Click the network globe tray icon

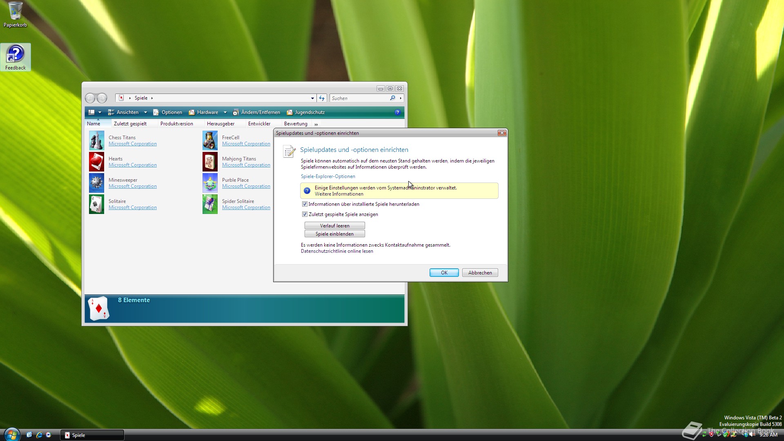click(x=745, y=435)
